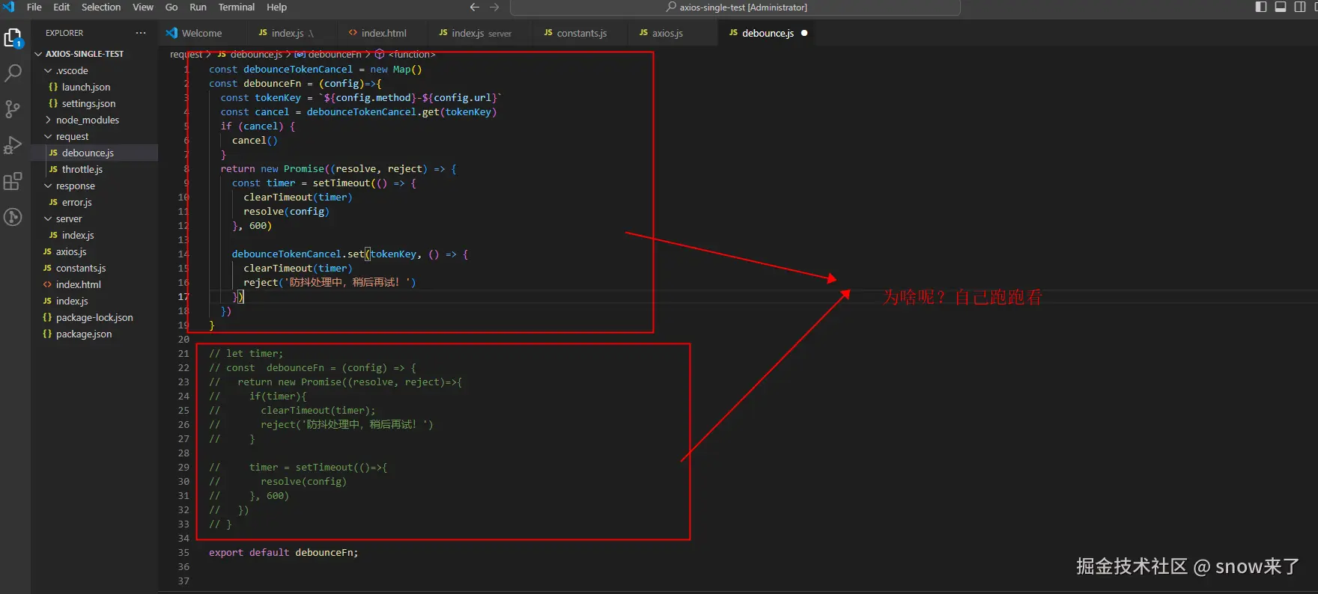The width and height of the screenshot is (1318, 594).
Task: Click debounce.js in the breadcrumb
Action: 255,54
